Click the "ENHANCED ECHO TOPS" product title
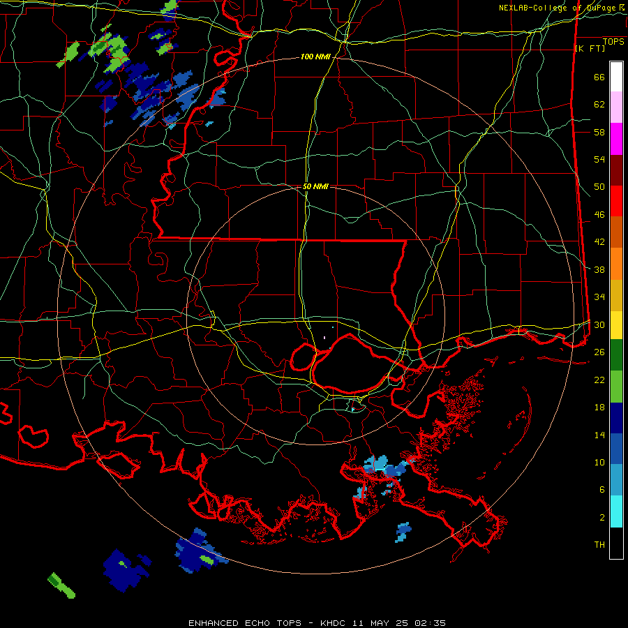 pos(245,623)
